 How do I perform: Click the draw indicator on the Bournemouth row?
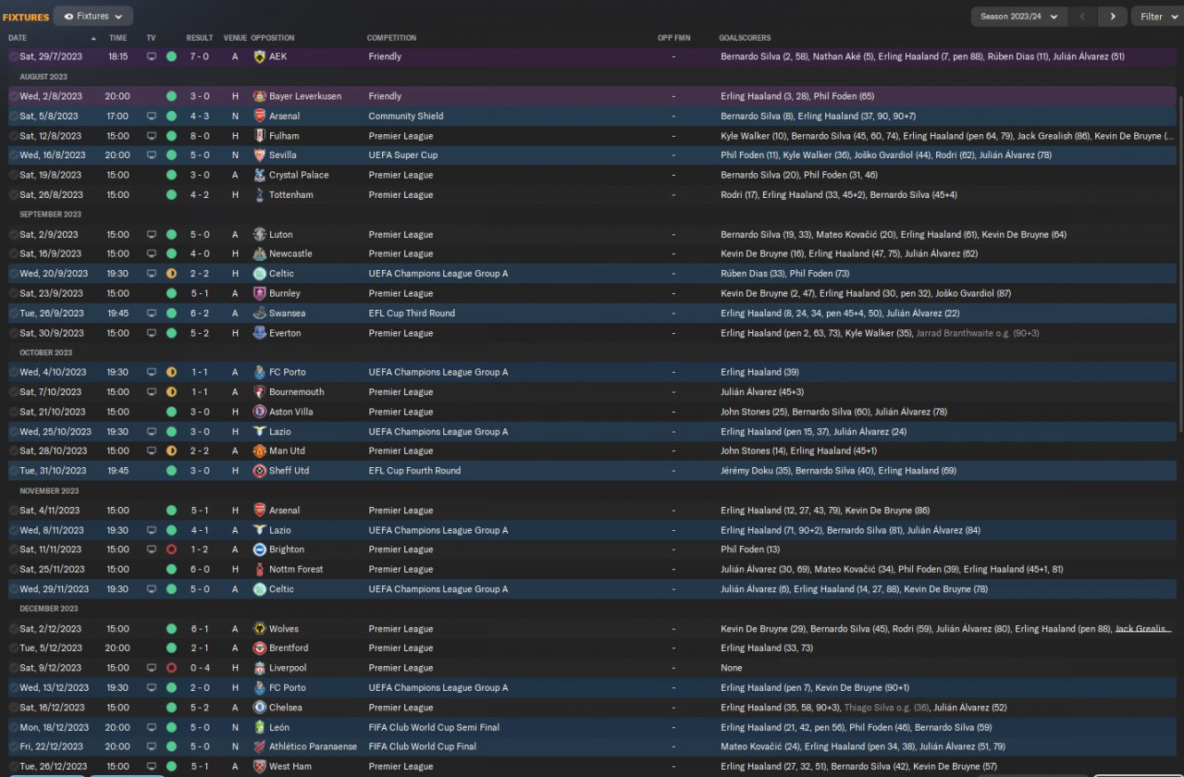tap(171, 392)
